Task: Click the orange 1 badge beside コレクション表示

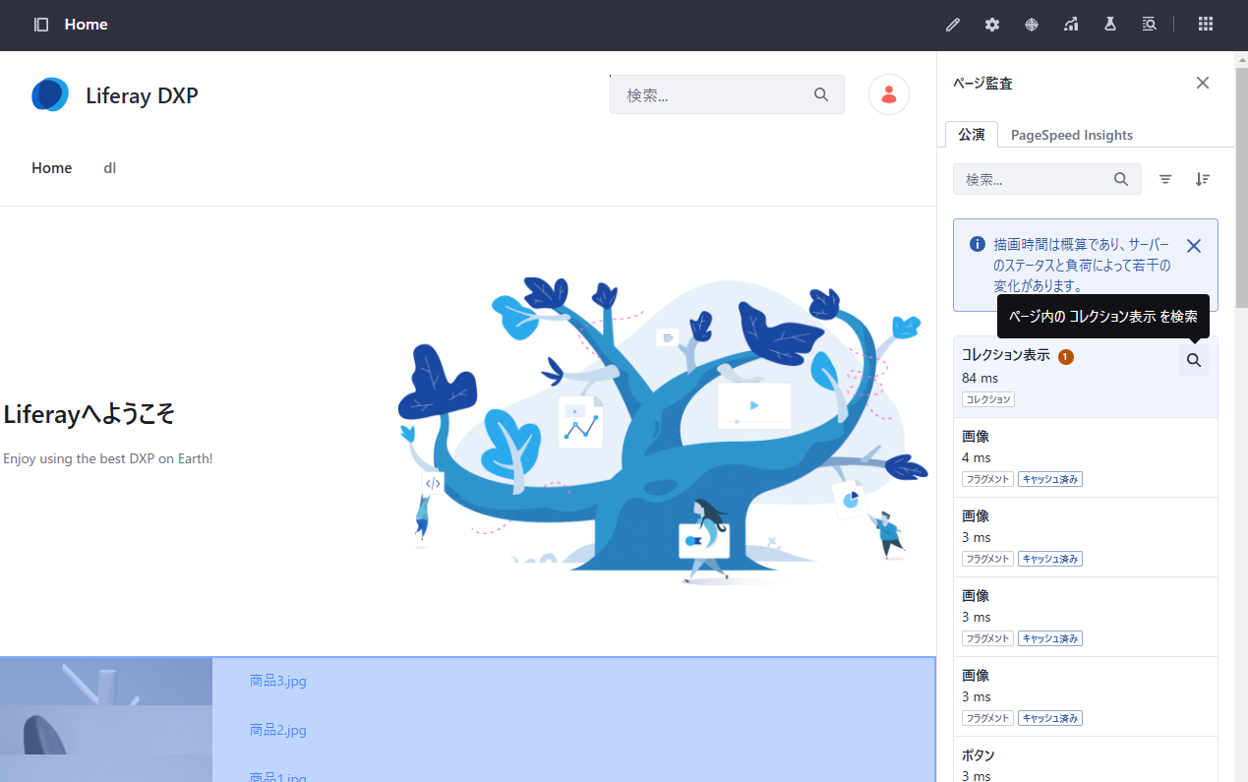Action: [1066, 356]
